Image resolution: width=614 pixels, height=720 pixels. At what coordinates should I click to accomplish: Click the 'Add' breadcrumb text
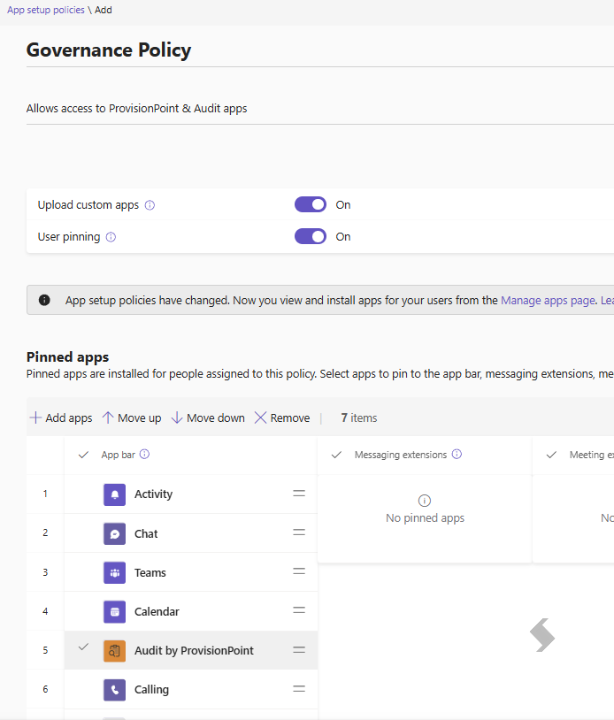104,10
